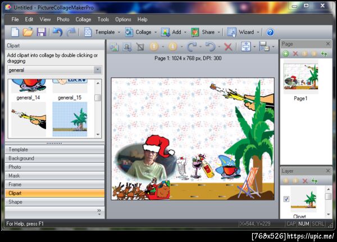This screenshot has width=337, height=242.
Task: Click the New blank collage icon
Action: (15, 32)
